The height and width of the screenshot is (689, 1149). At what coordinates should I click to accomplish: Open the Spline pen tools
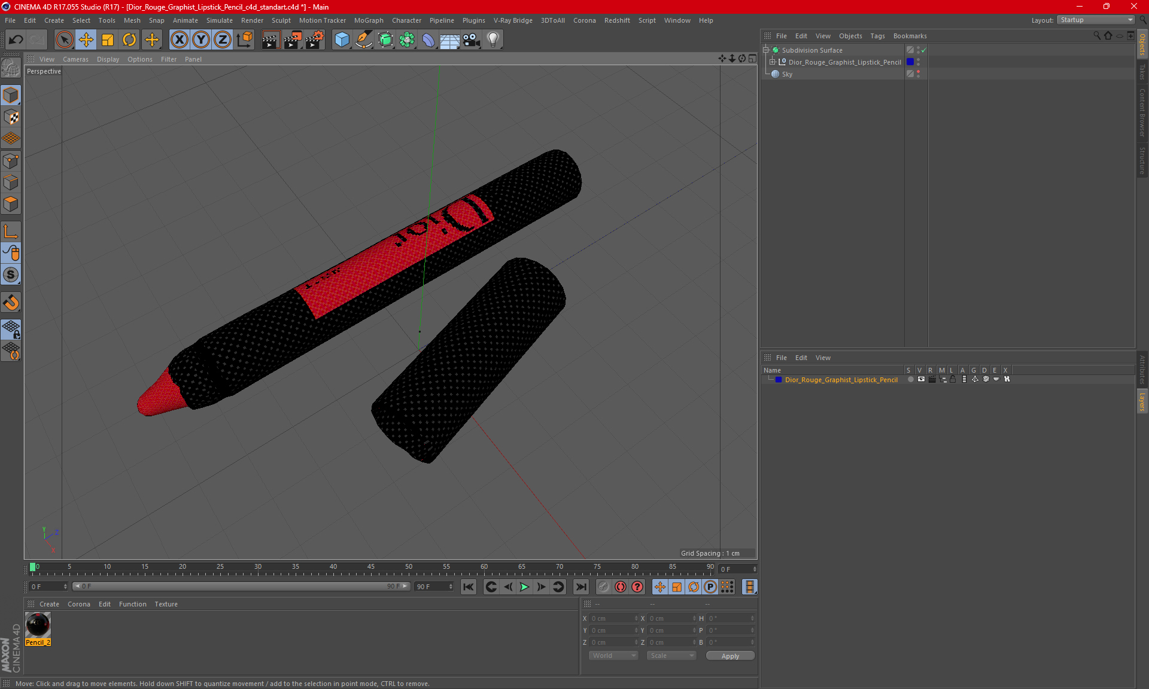pos(364,40)
